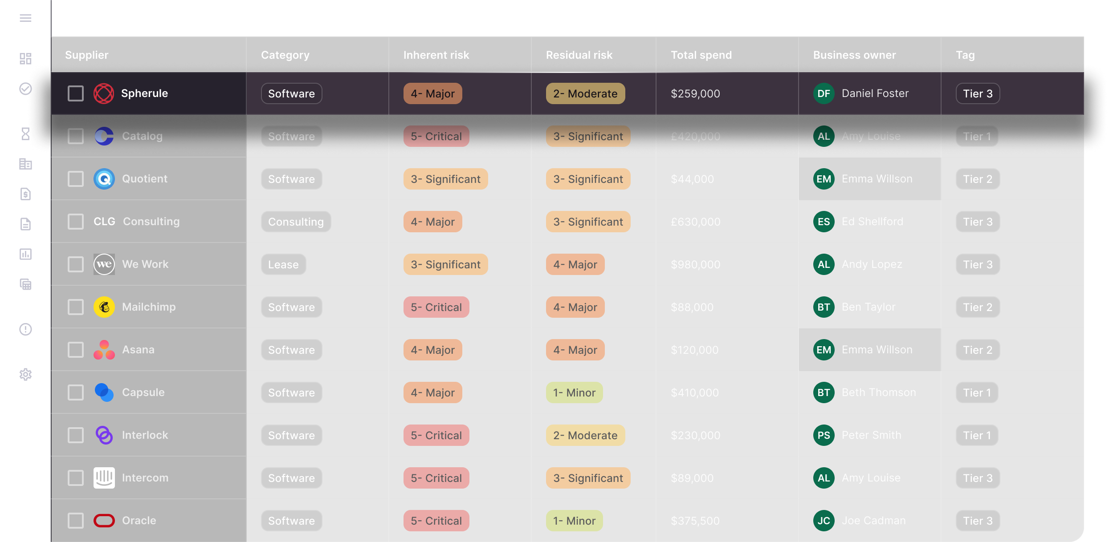Click Emma Willson in the Asana row
Viewport: 1109px width, 542px height.
(x=877, y=350)
